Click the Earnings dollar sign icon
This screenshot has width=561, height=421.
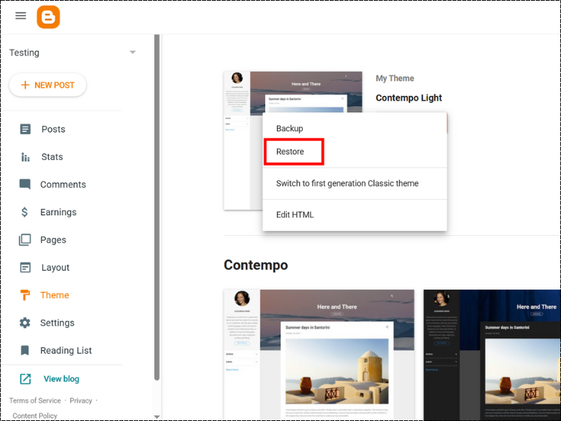[x=25, y=212]
